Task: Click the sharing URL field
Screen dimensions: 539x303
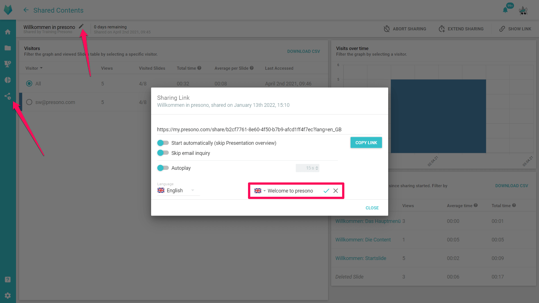Action: 269,130
